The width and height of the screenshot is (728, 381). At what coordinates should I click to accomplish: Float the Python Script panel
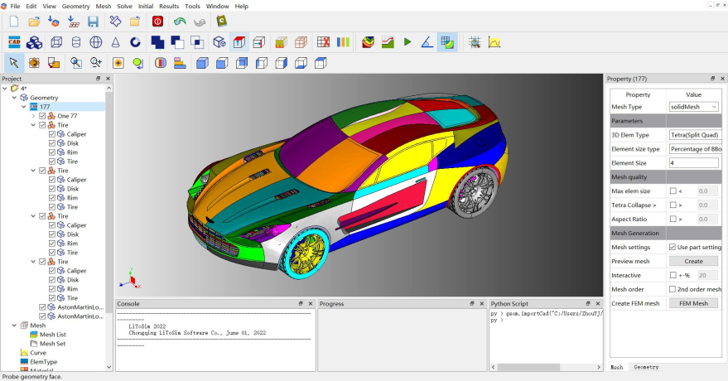pos(588,303)
